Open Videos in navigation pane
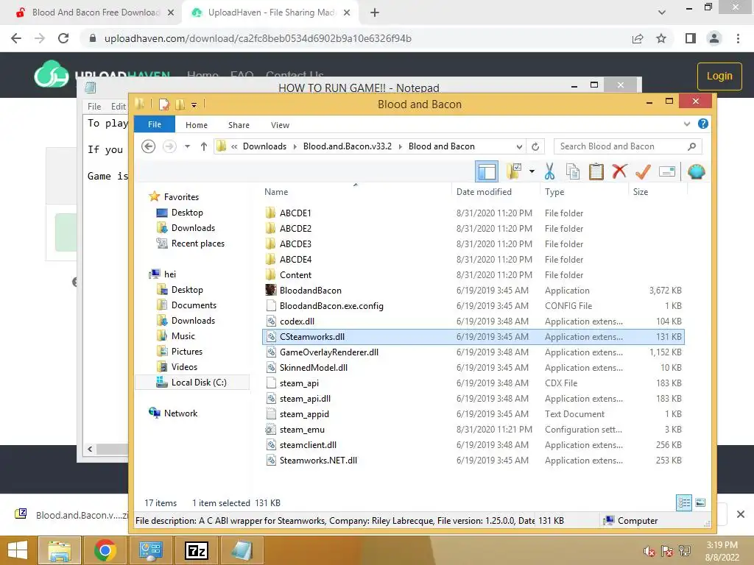 pyautogui.click(x=184, y=366)
